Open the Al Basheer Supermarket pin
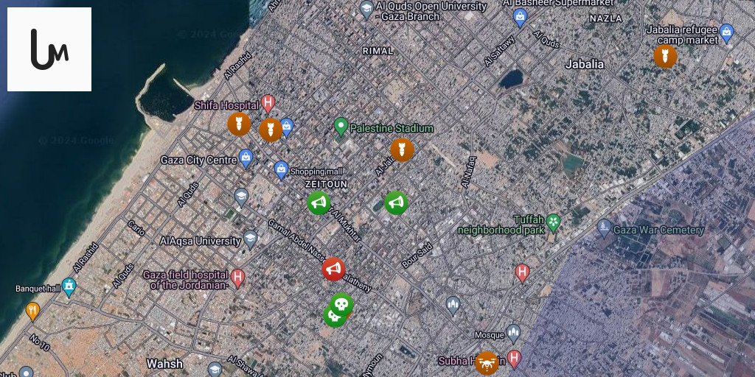The height and width of the screenshot is (377, 755). click(521, 17)
